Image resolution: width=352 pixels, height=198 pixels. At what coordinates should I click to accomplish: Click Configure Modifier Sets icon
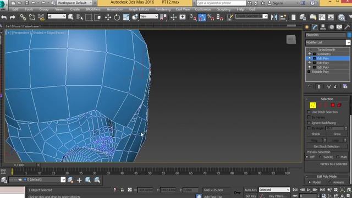point(345,86)
